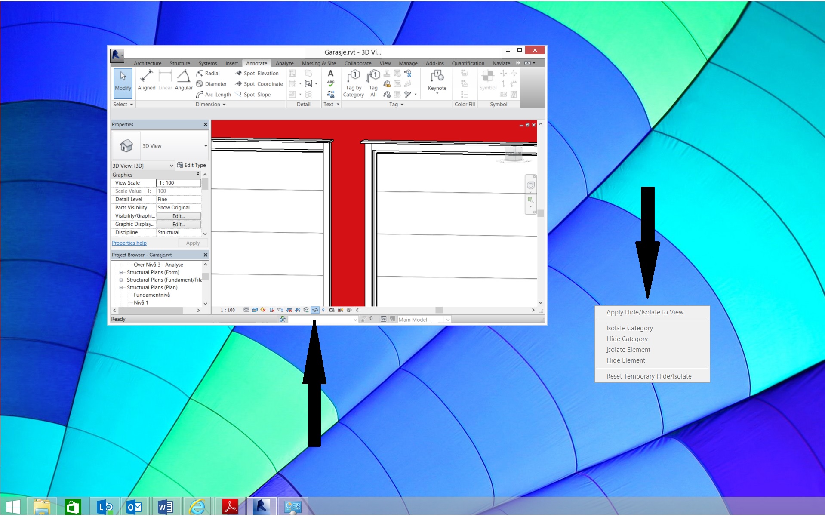Image resolution: width=825 pixels, height=517 pixels.
Task: Open Adobe Acrobat from the taskbar
Action: (x=230, y=507)
